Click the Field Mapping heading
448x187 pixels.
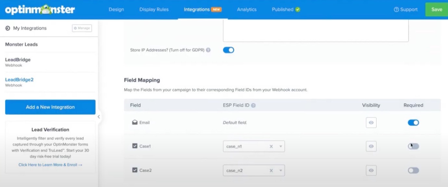tap(142, 80)
